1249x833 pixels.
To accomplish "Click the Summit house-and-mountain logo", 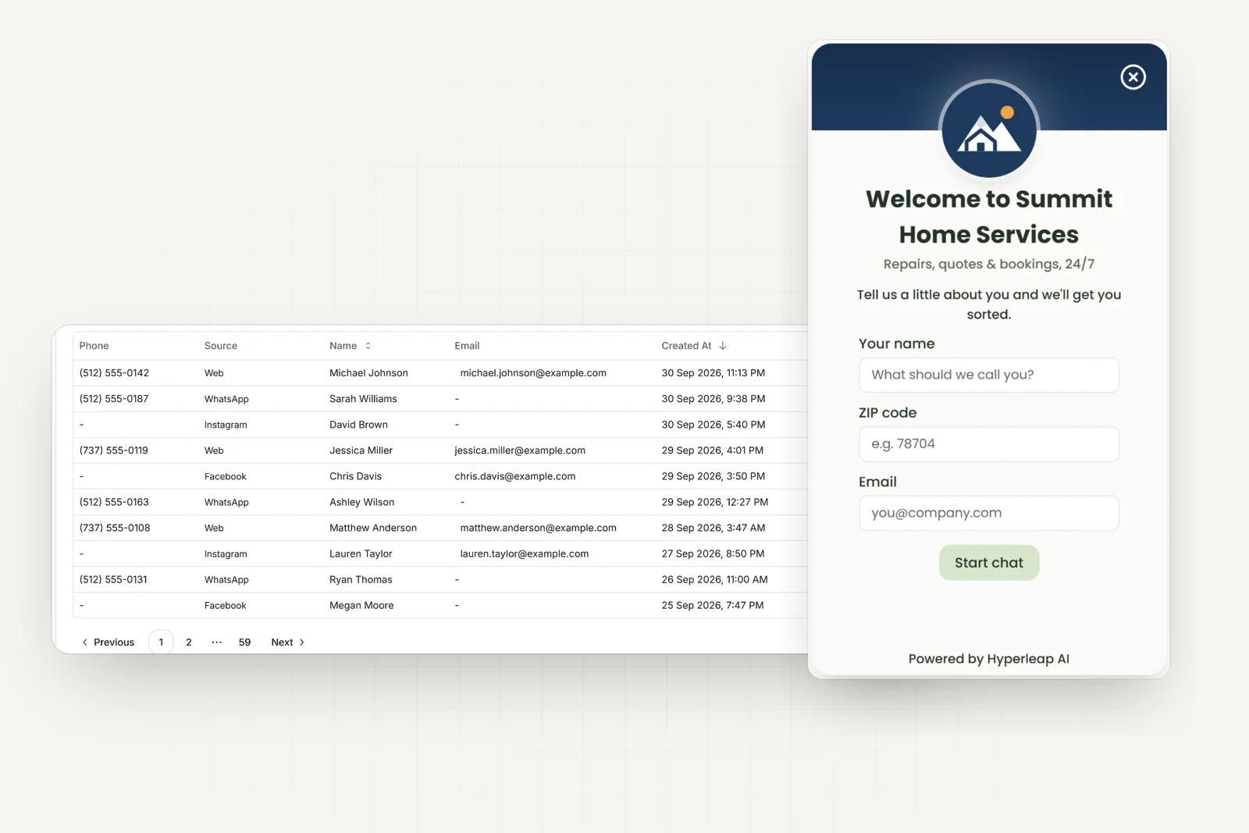I will [x=989, y=130].
